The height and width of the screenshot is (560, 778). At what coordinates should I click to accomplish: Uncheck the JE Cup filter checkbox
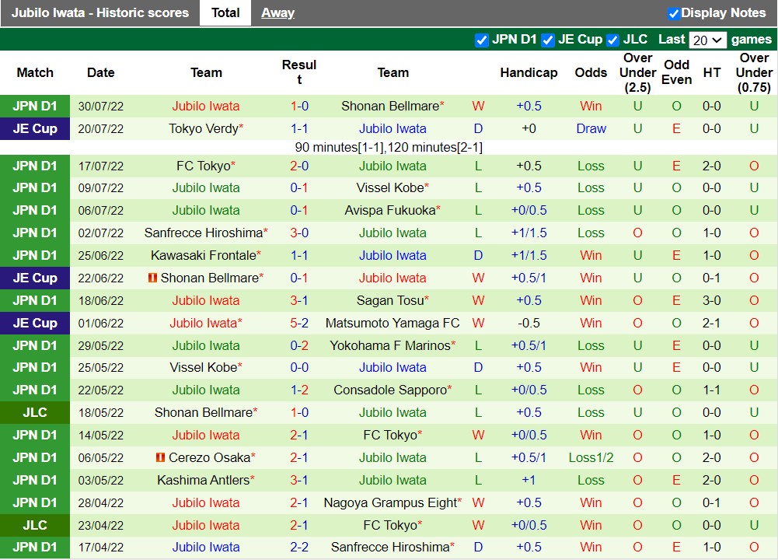(547, 40)
